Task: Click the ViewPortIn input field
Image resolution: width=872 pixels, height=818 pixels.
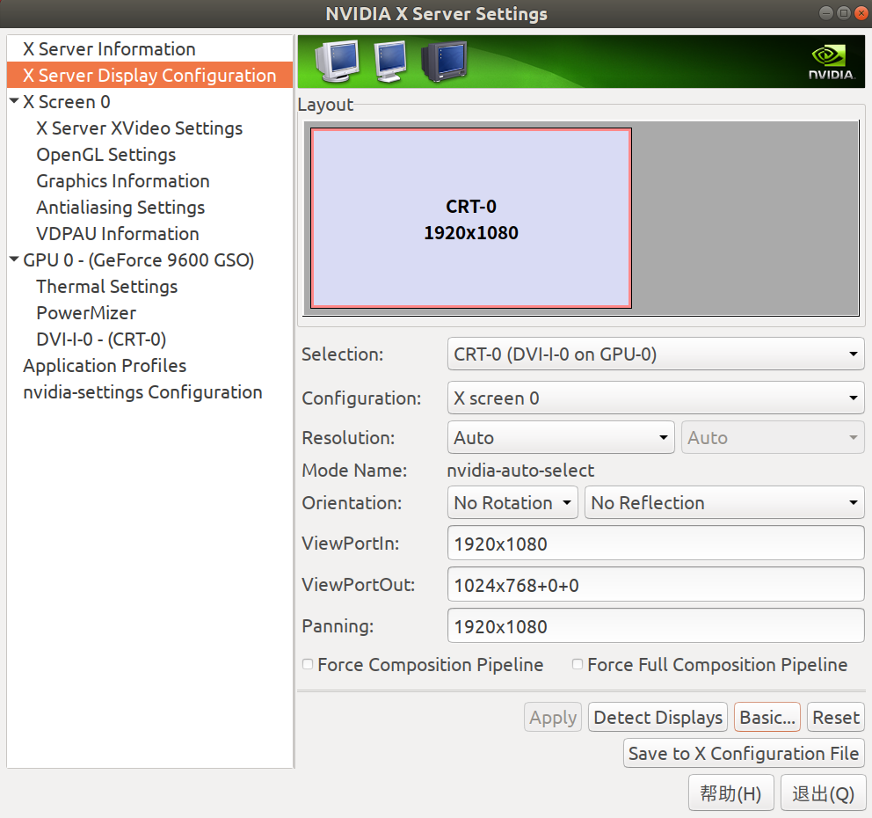Action: point(656,543)
